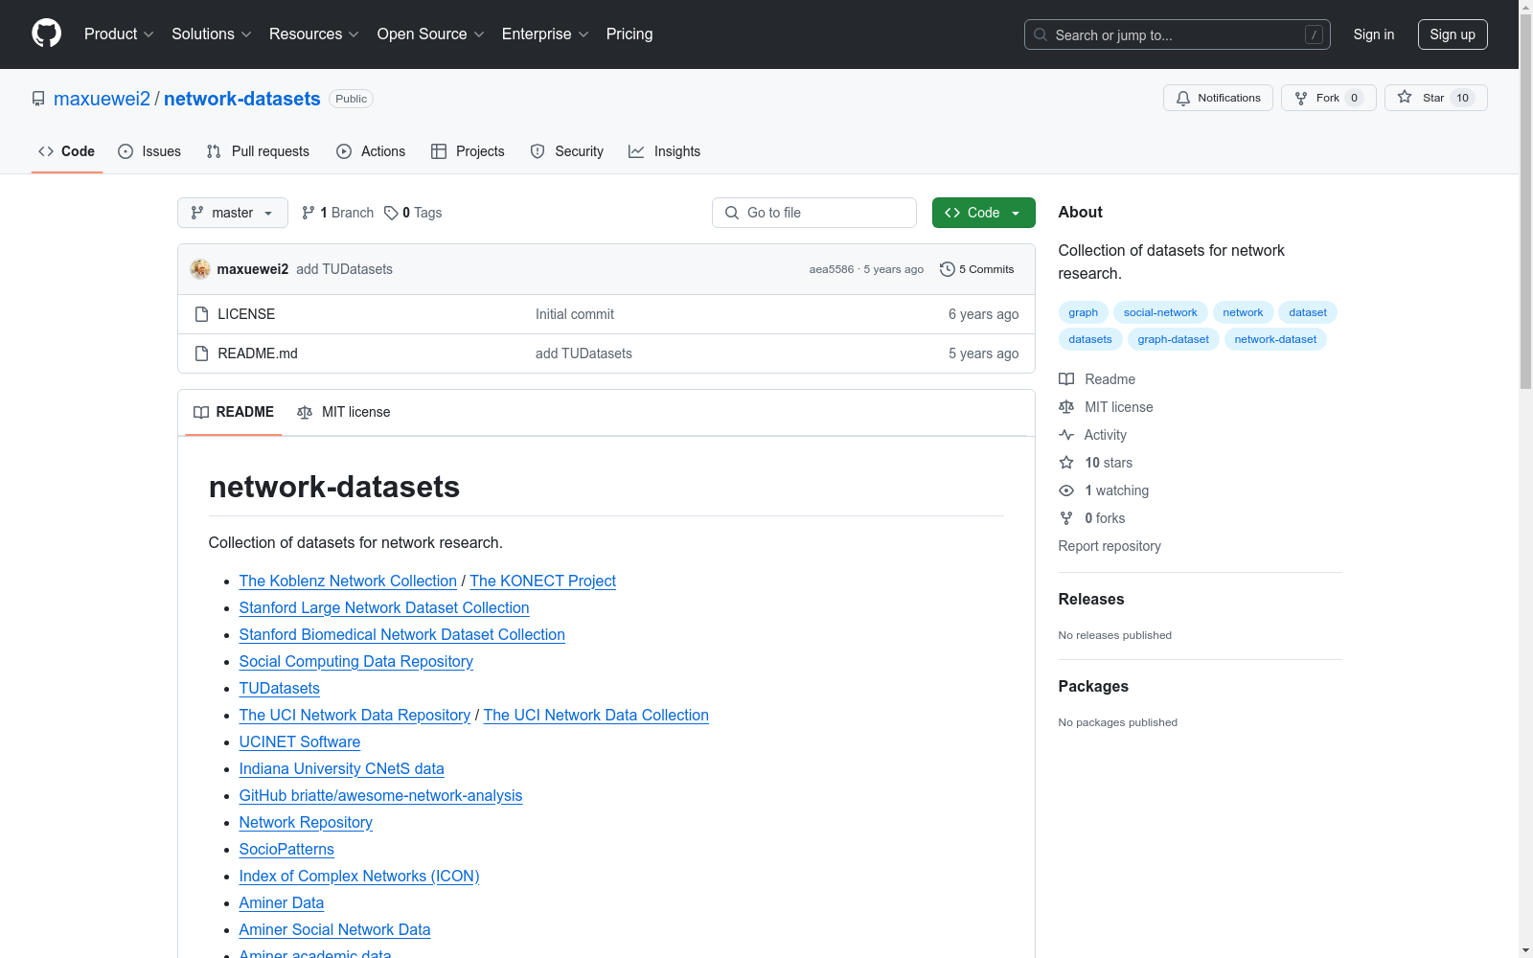
Task: Switch to the MIT license tab
Action: [343, 412]
